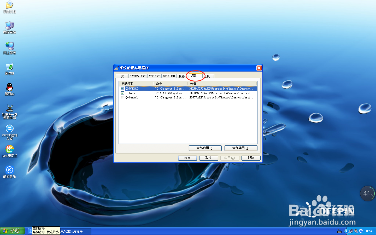Click the 命令 column header
The height and width of the screenshot is (235, 376).
(x=171, y=84)
